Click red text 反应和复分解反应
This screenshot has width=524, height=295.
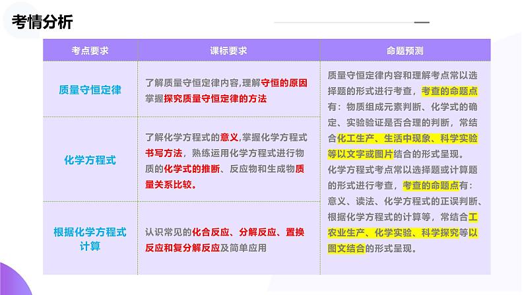[182, 247]
